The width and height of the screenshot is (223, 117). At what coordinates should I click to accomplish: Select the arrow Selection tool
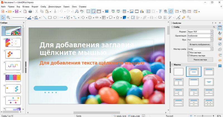coord(3,18)
